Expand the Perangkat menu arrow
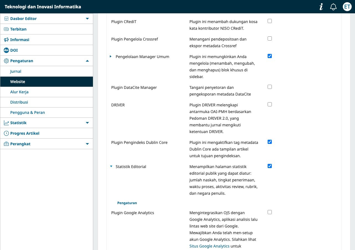 coord(87,144)
